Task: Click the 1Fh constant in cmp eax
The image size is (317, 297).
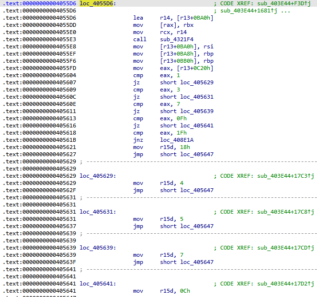Action: pyautogui.click(x=181, y=133)
